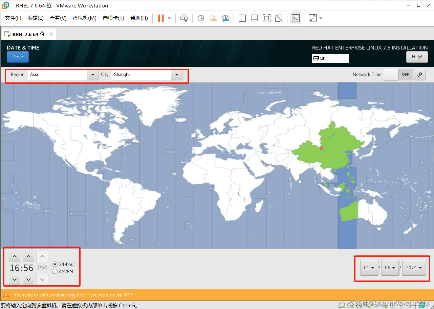Open the 虚拟机(M) menu
The width and height of the screenshot is (434, 309).
coord(85,18)
